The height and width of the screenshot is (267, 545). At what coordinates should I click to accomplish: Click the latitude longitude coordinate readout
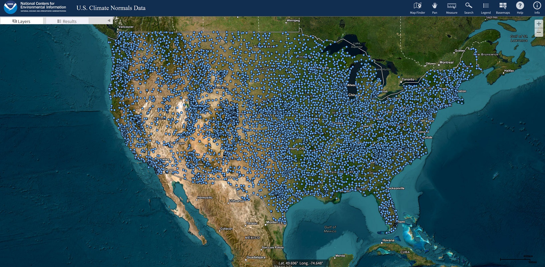tap(301, 263)
